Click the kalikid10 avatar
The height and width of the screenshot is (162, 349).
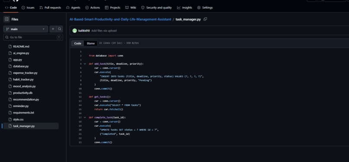pyautogui.click(x=74, y=31)
